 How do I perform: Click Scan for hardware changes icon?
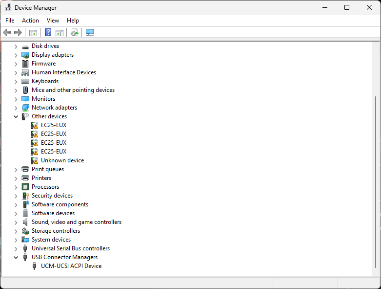pos(90,32)
